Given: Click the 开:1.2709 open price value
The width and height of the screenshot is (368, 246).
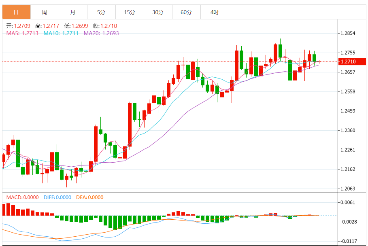Looking at the screenshot, I should point(18,26).
